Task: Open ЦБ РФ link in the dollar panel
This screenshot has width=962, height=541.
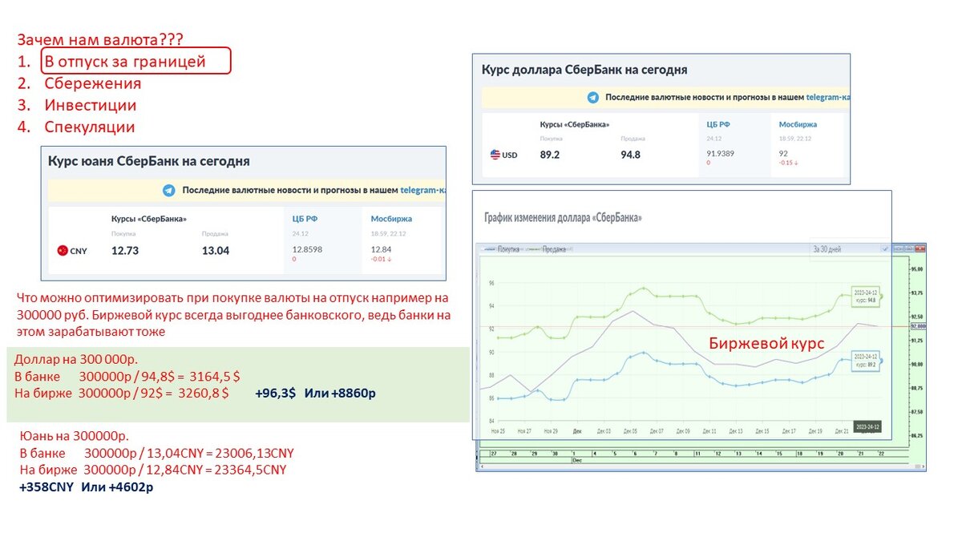Action: coord(718,124)
